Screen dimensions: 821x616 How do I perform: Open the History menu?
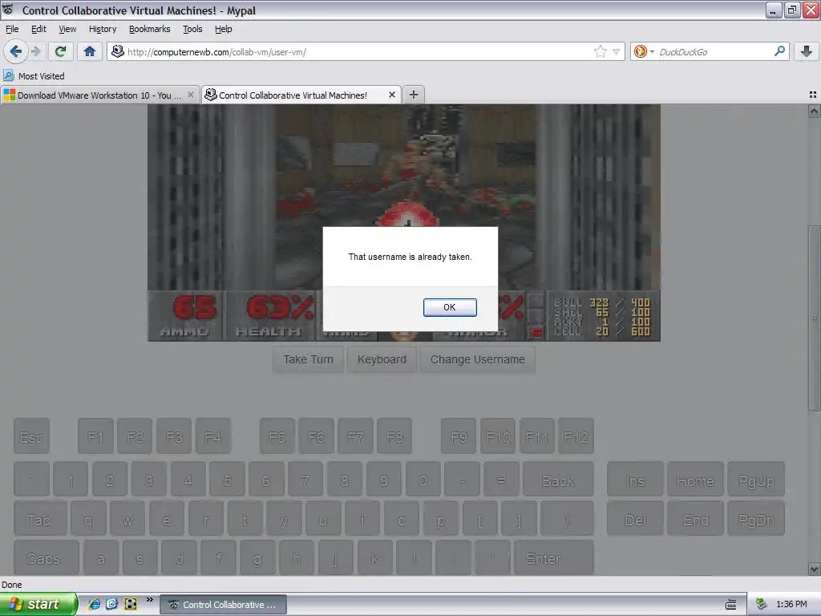click(103, 29)
